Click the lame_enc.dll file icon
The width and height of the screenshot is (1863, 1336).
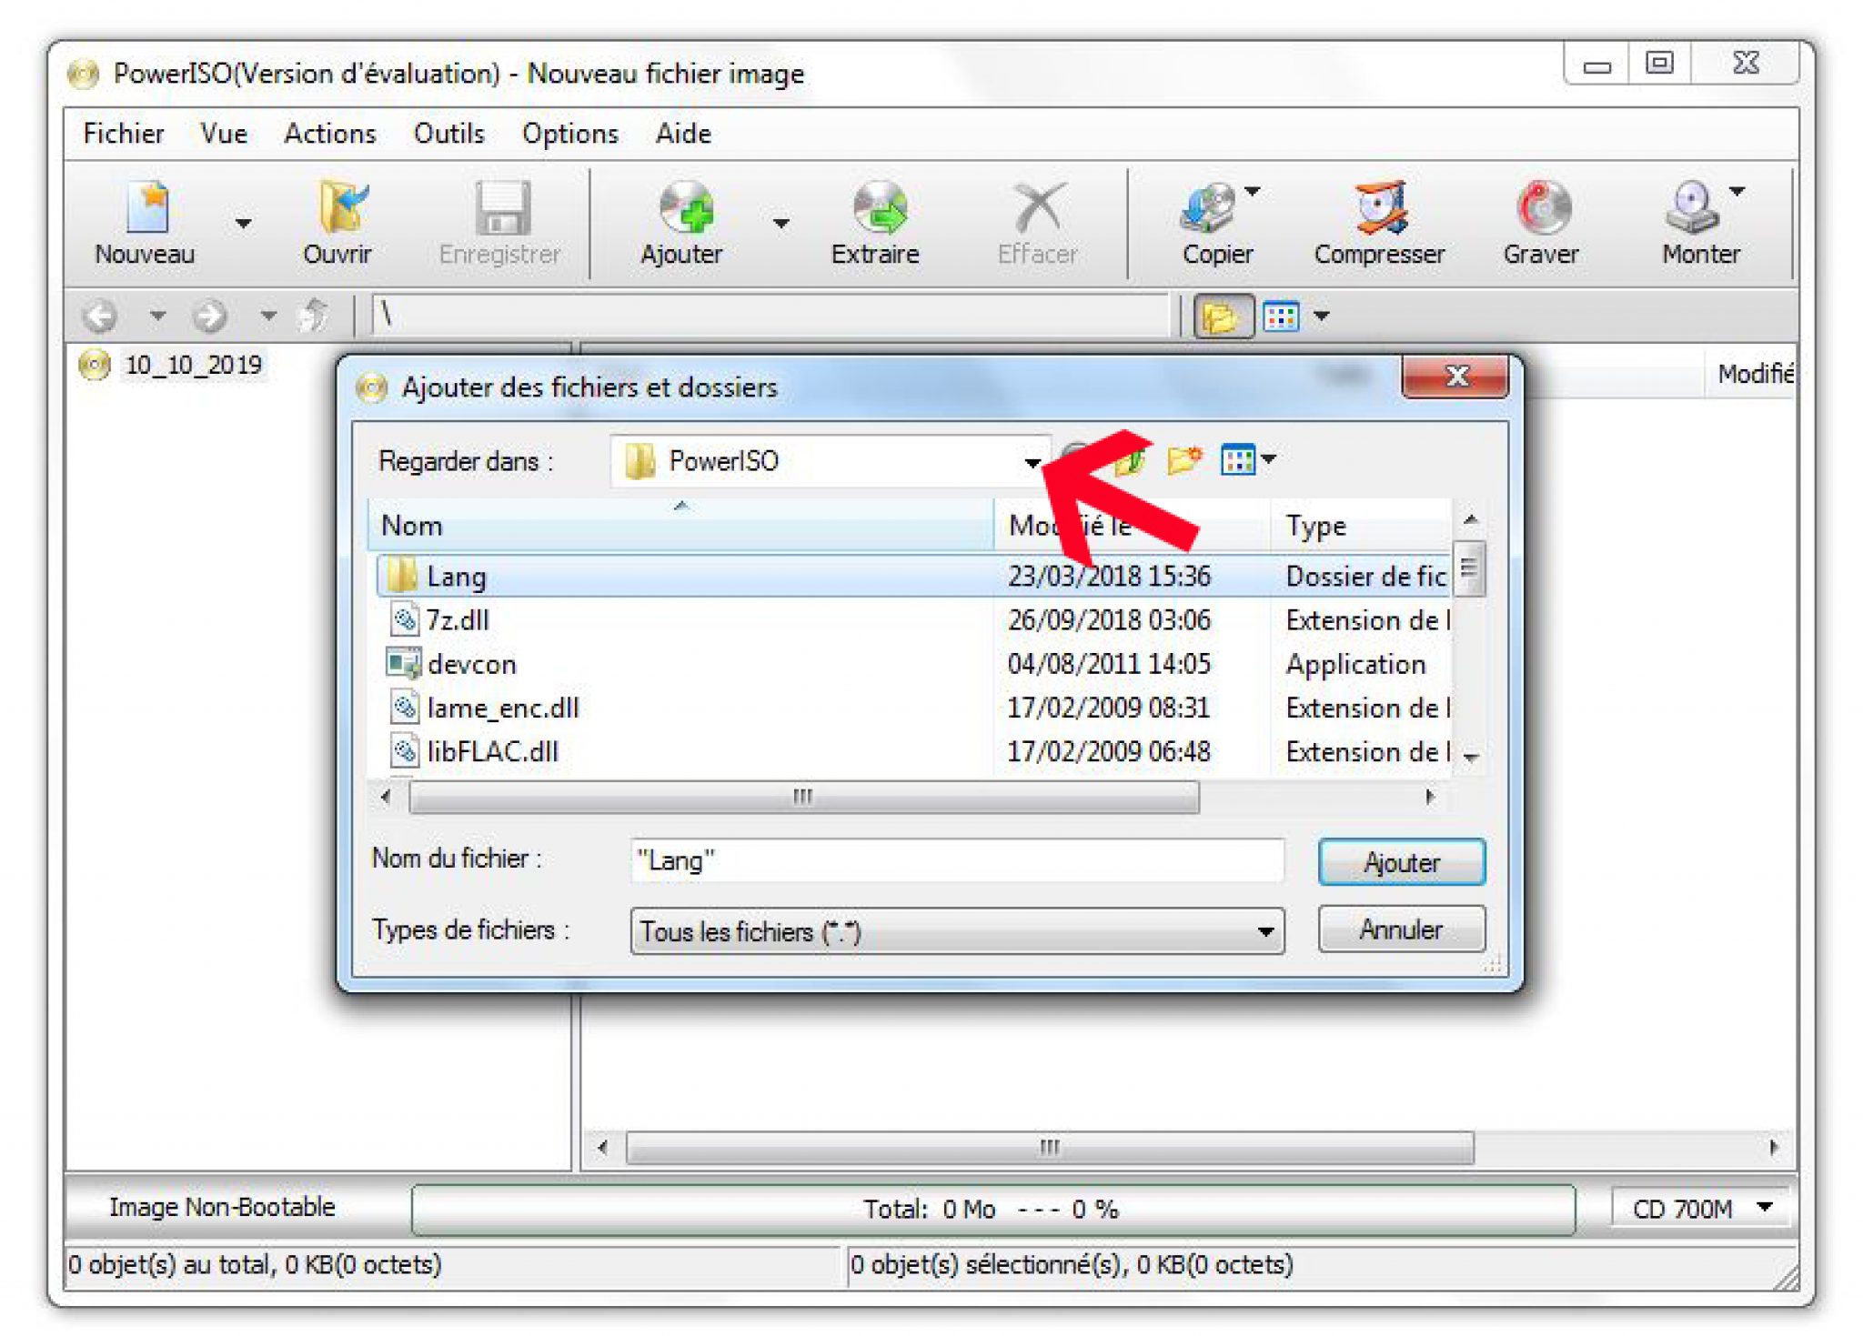404,708
